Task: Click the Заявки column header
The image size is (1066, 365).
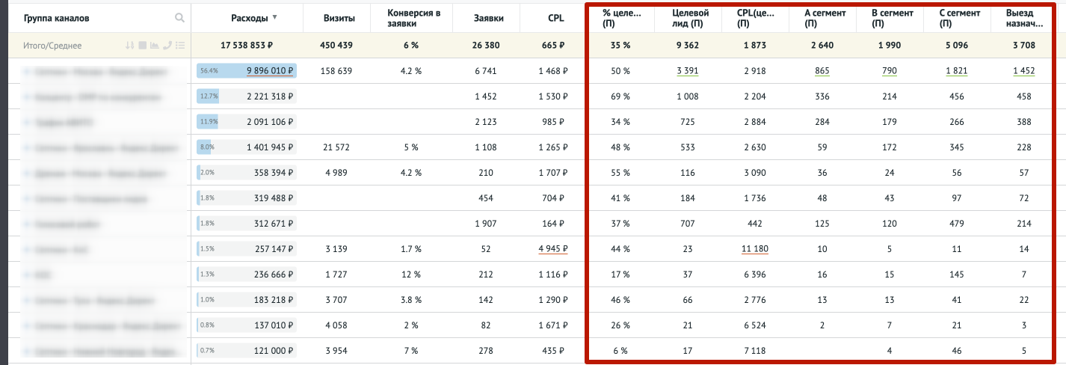Action: [x=485, y=18]
